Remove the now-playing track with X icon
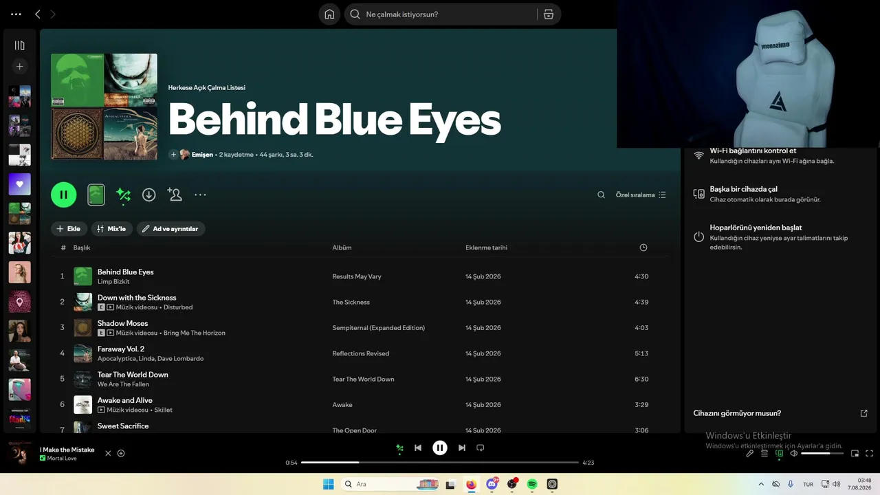This screenshot has height=495, width=880. (108, 454)
